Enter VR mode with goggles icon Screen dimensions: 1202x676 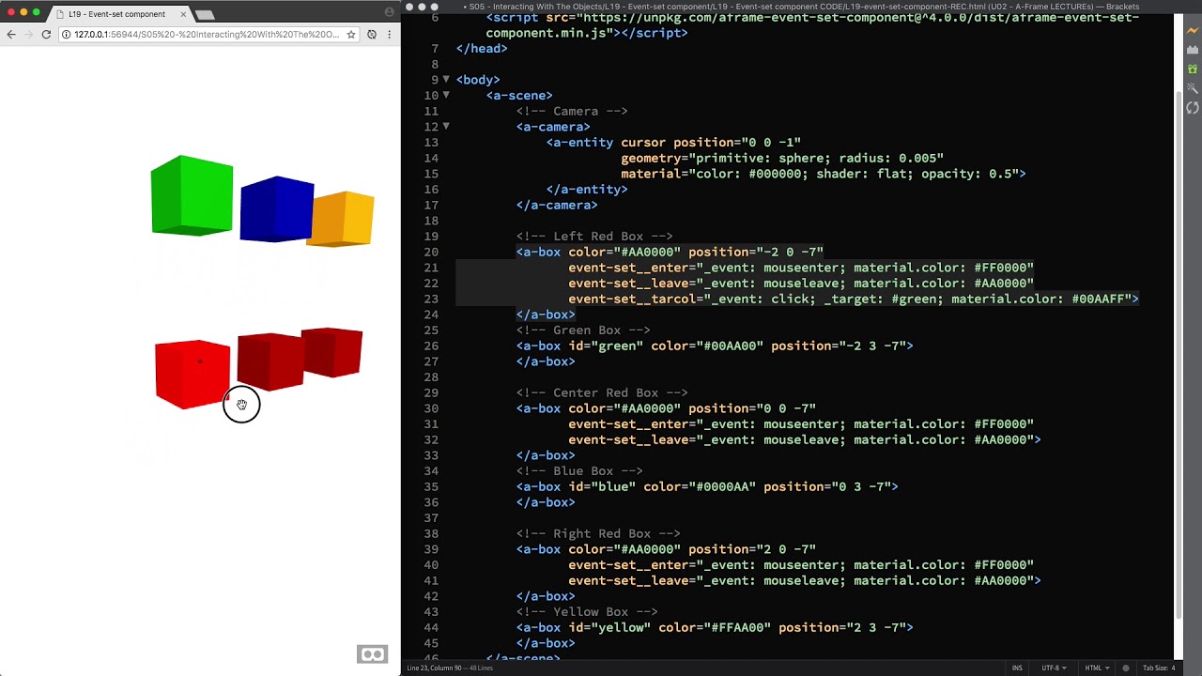point(373,654)
